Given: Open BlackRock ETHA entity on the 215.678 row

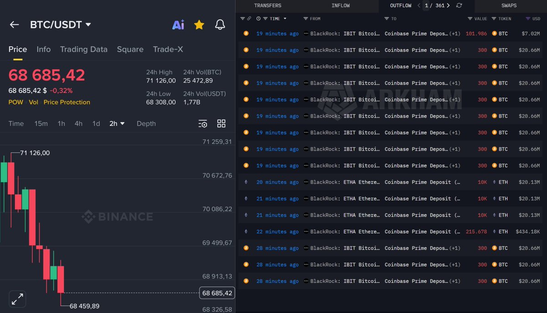Looking at the screenshot, I should click(345, 231).
